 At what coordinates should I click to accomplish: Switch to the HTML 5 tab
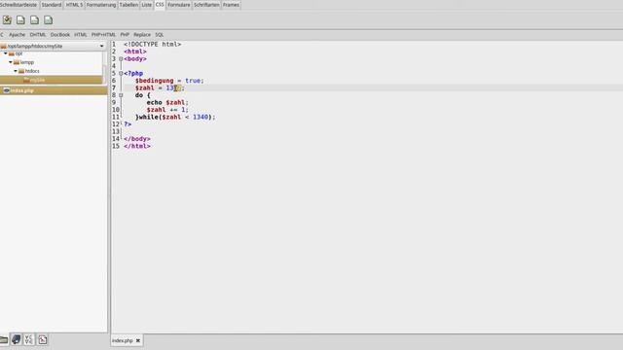(x=74, y=5)
